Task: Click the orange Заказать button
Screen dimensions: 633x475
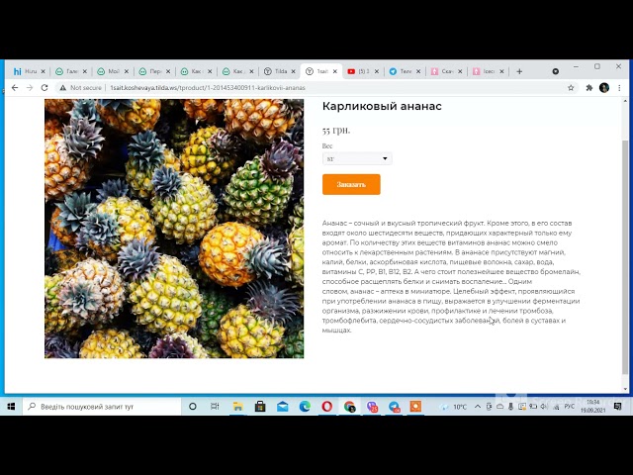Action: click(x=351, y=185)
